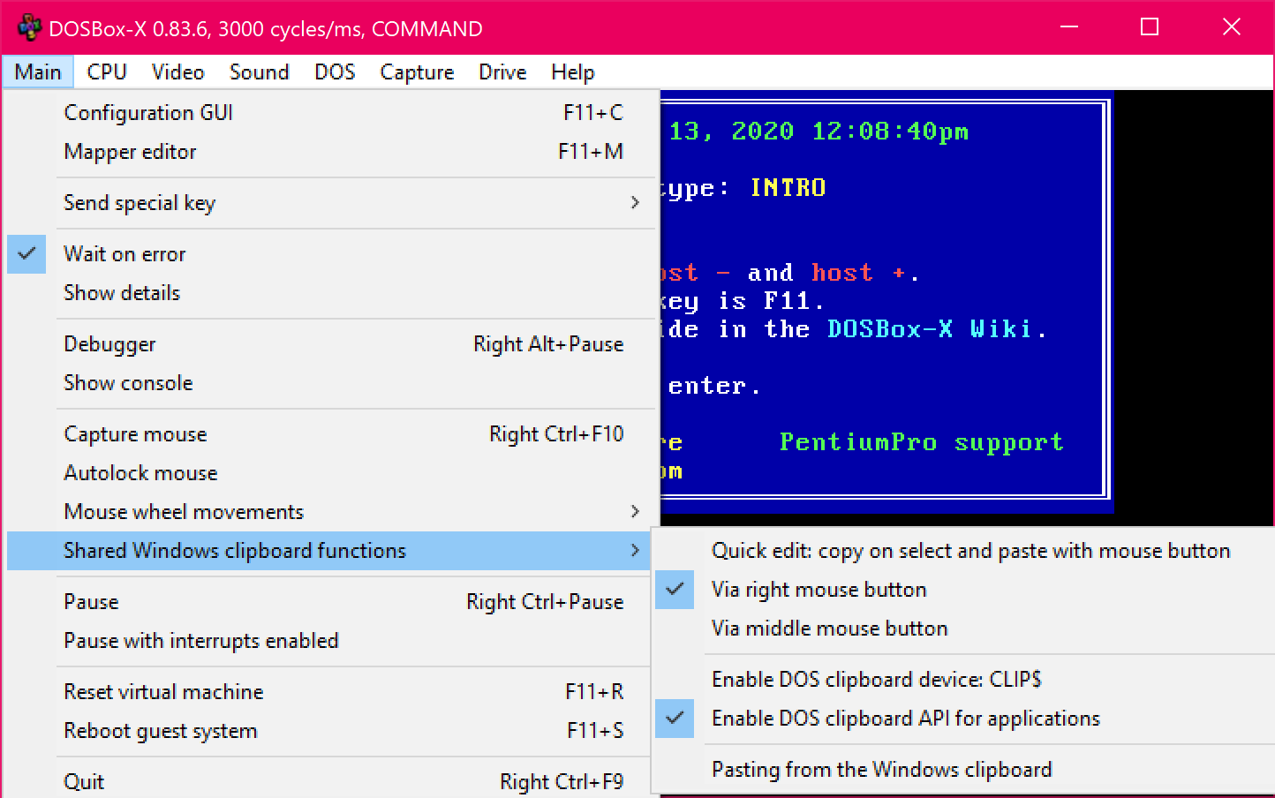Viewport: 1275px width, 798px height.
Task: Open the CPU menu
Action: (x=107, y=72)
